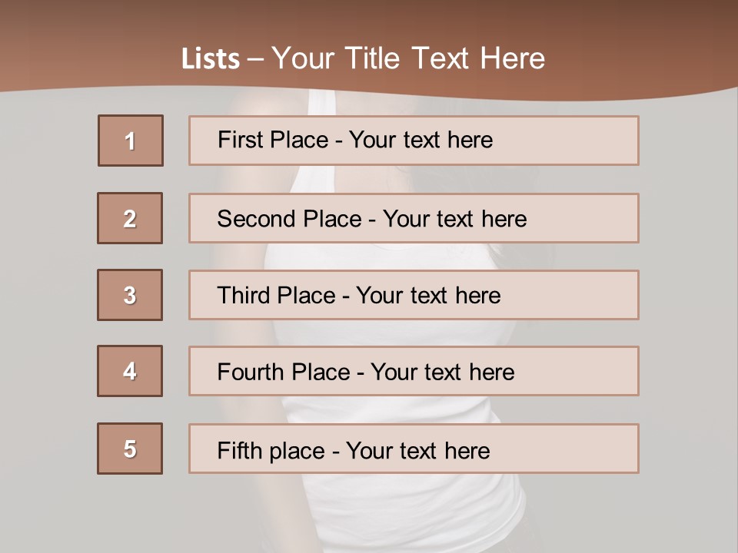Viewport: 738px width, 553px height.
Task: Select the Fifth place text box
Action: (x=414, y=449)
